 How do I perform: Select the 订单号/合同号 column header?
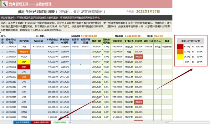pos(11,41)
